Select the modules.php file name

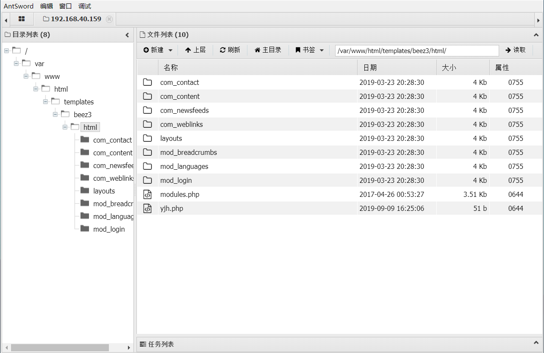pyautogui.click(x=180, y=194)
